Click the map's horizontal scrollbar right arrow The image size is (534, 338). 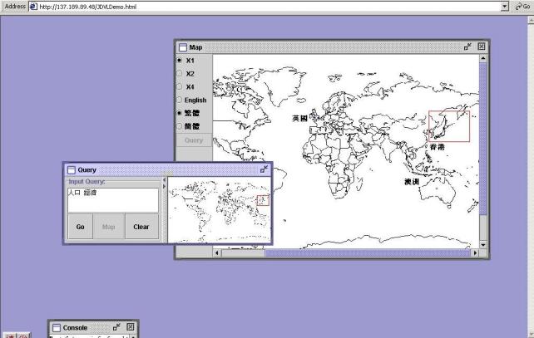pos(473,252)
